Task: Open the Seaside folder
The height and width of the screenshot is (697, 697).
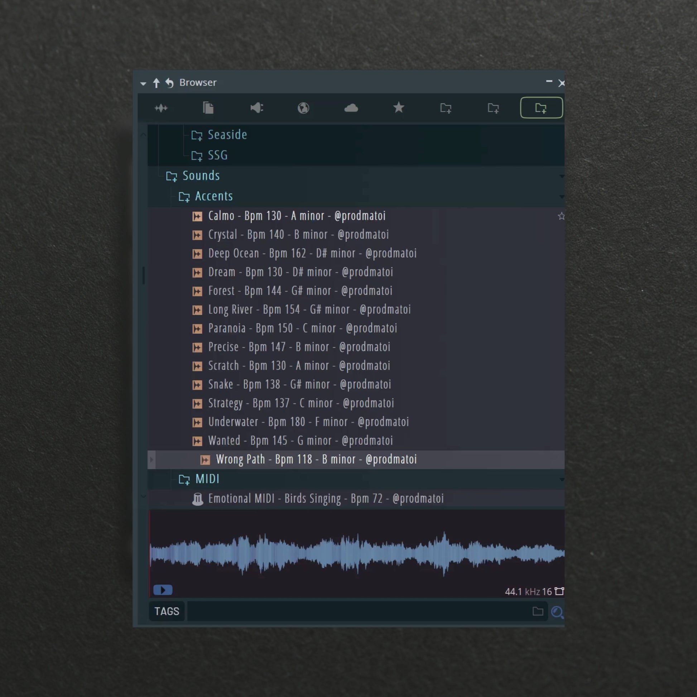Action: pyautogui.click(x=227, y=135)
